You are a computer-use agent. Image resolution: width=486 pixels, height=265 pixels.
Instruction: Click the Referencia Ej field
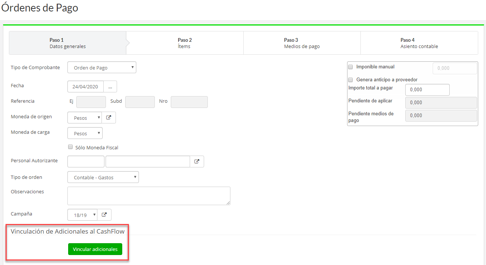(91, 102)
